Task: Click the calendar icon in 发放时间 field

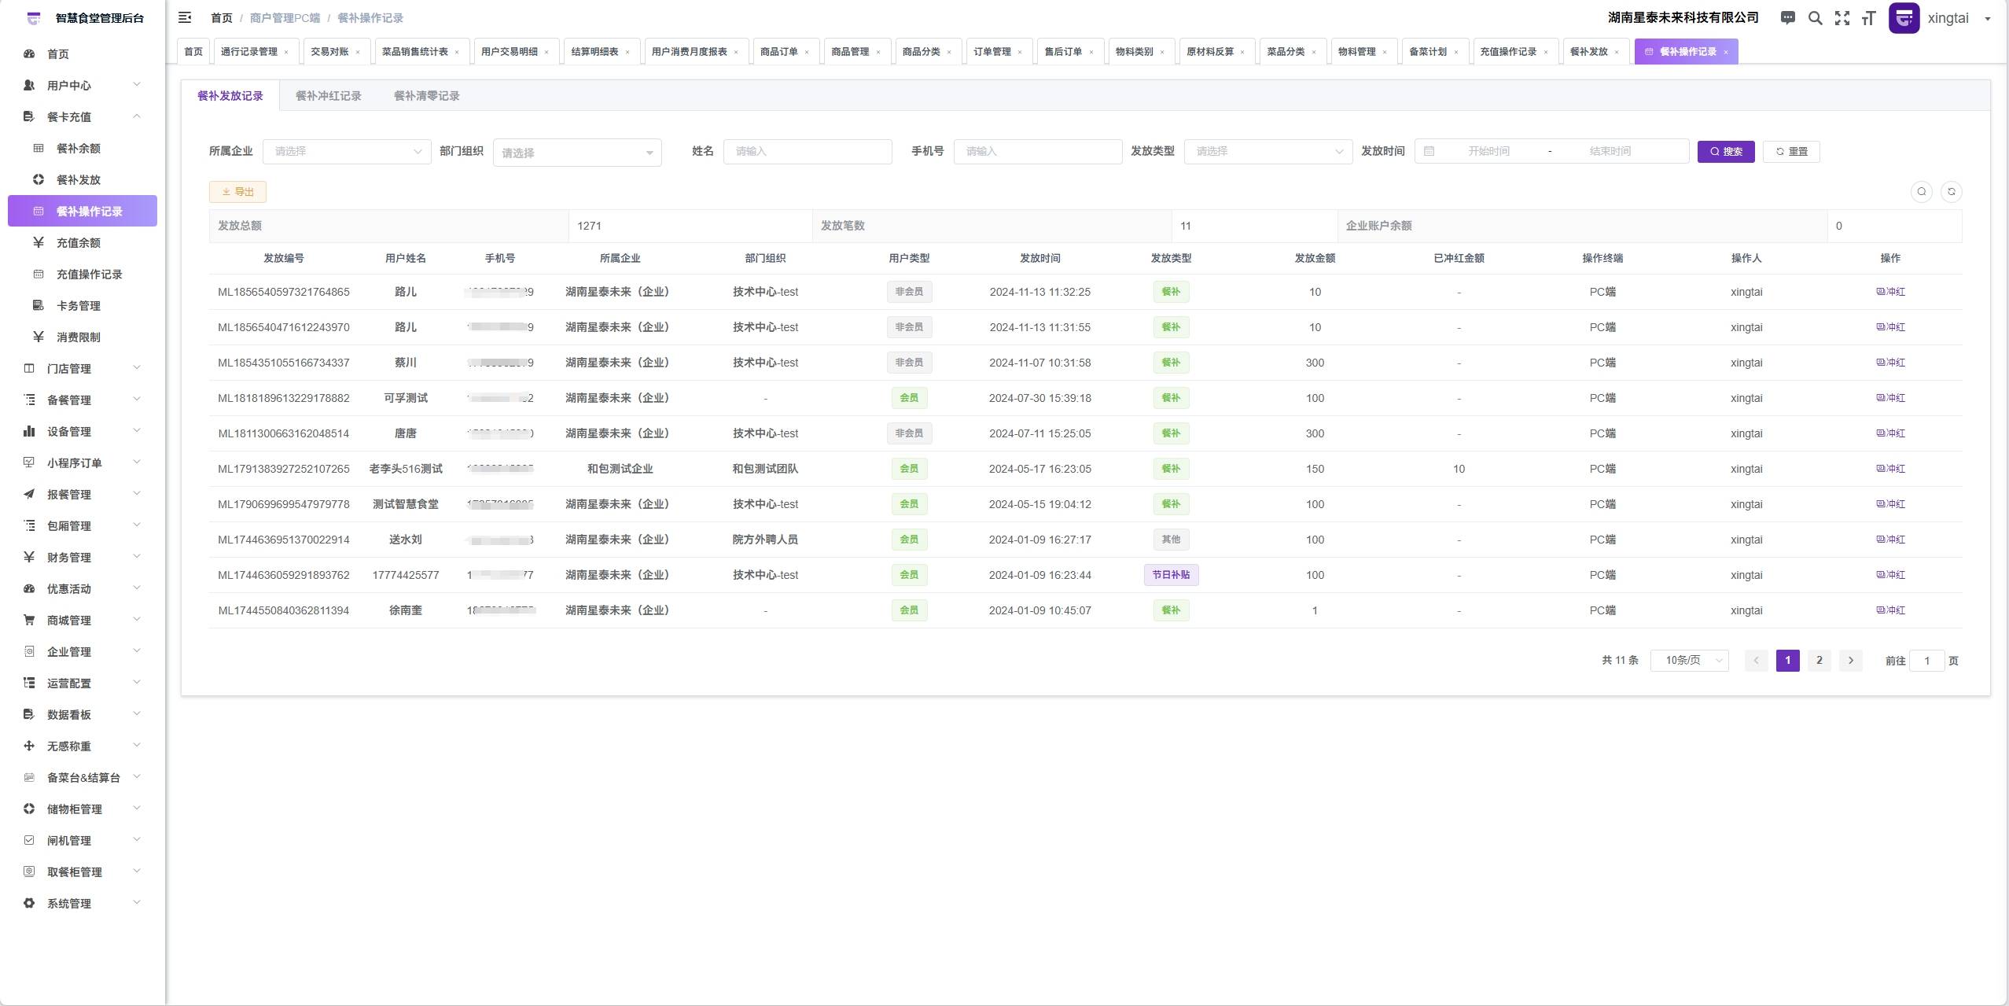Action: pyautogui.click(x=1429, y=151)
